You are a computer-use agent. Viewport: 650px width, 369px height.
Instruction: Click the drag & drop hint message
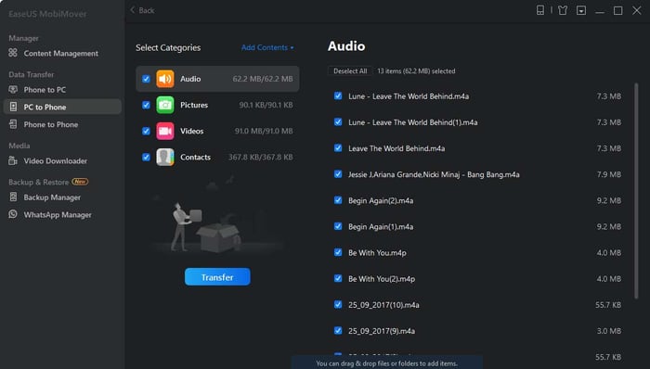click(x=386, y=363)
